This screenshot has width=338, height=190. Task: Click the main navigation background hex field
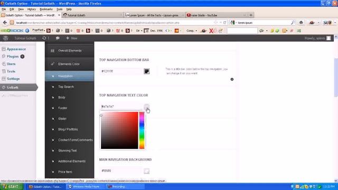tap(121, 170)
